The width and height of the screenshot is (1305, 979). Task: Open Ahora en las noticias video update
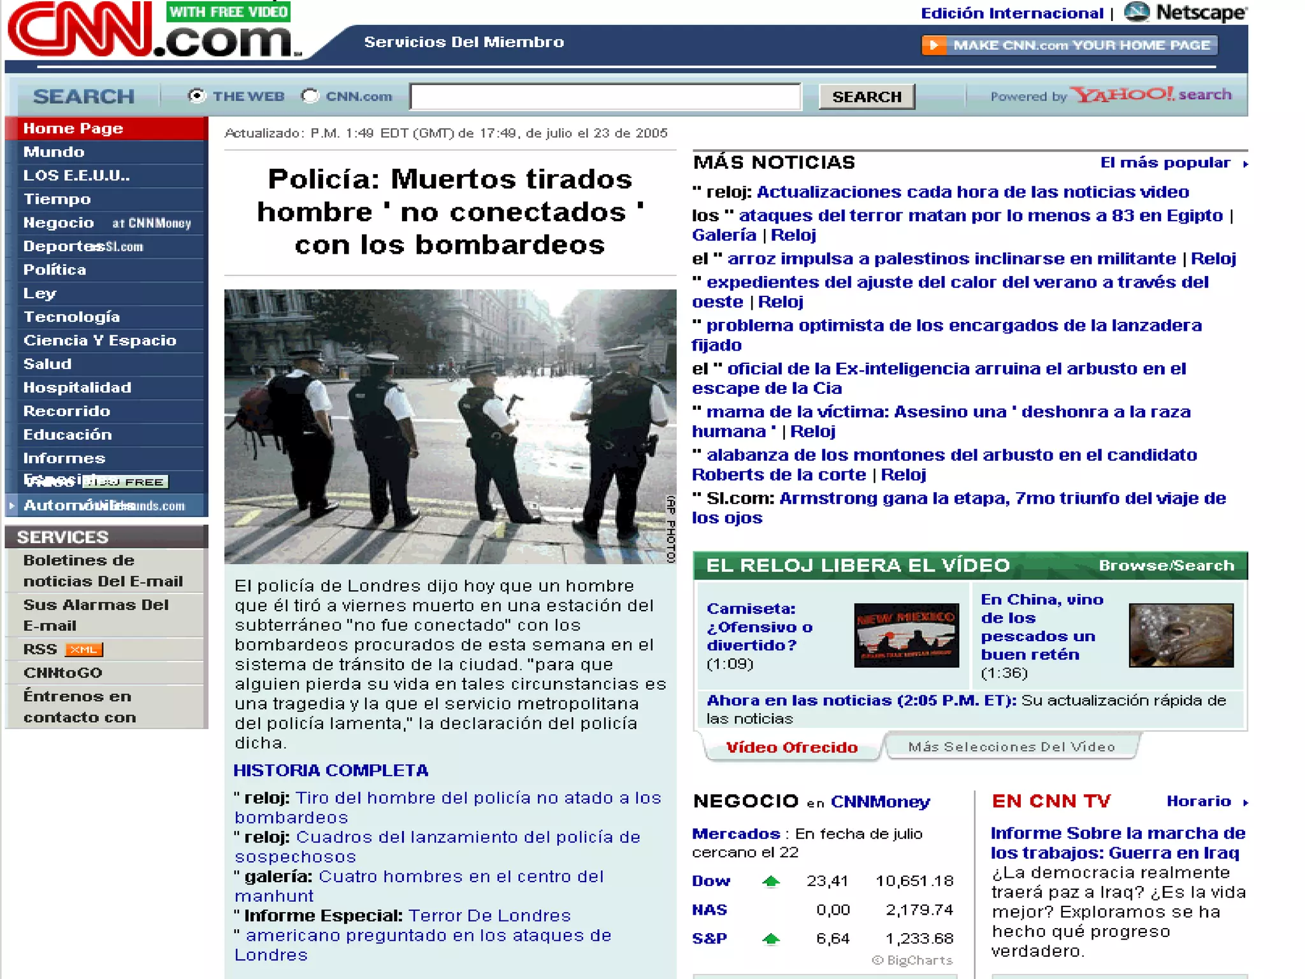tap(862, 700)
